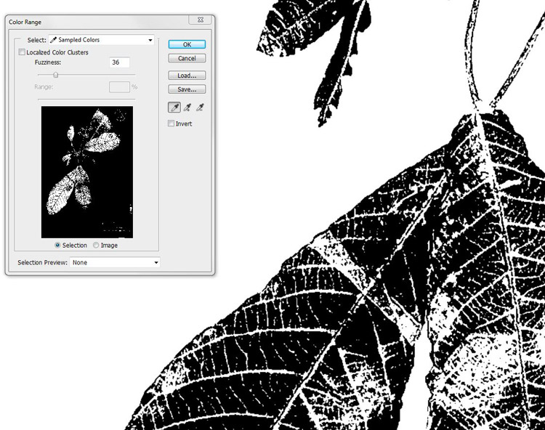
Task: Click the Fuzziness label
Action: (48, 62)
